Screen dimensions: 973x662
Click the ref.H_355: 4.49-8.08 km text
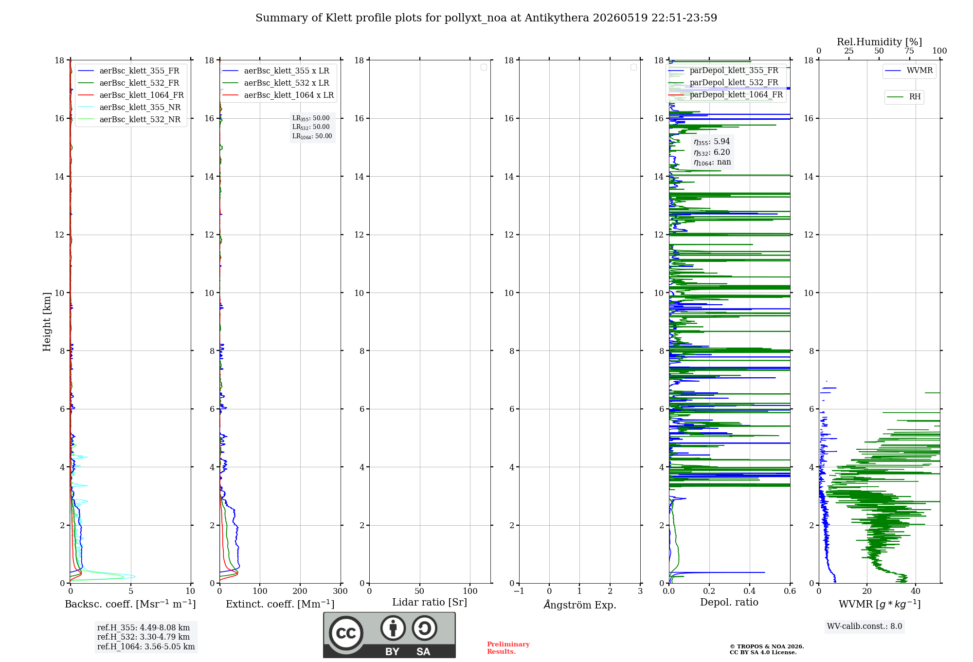pos(144,628)
